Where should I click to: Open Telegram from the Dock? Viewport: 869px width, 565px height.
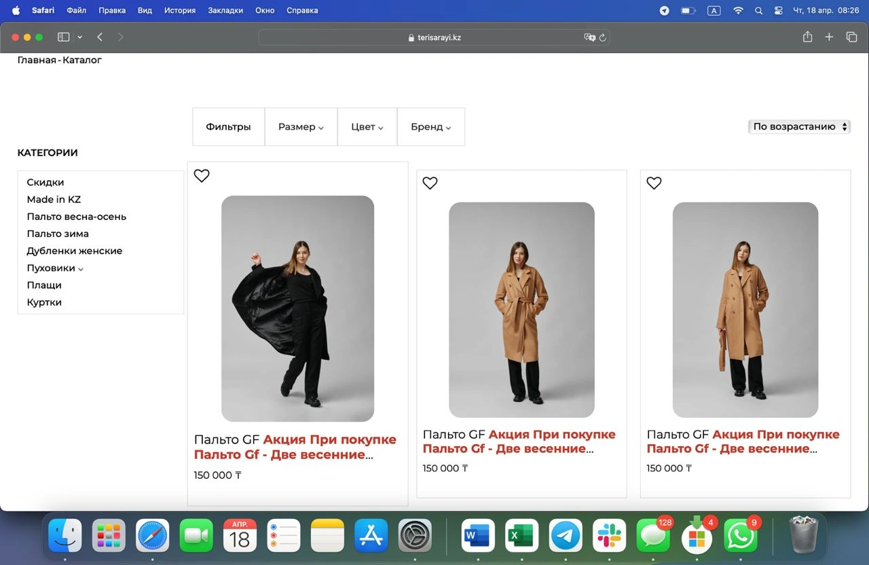point(566,536)
